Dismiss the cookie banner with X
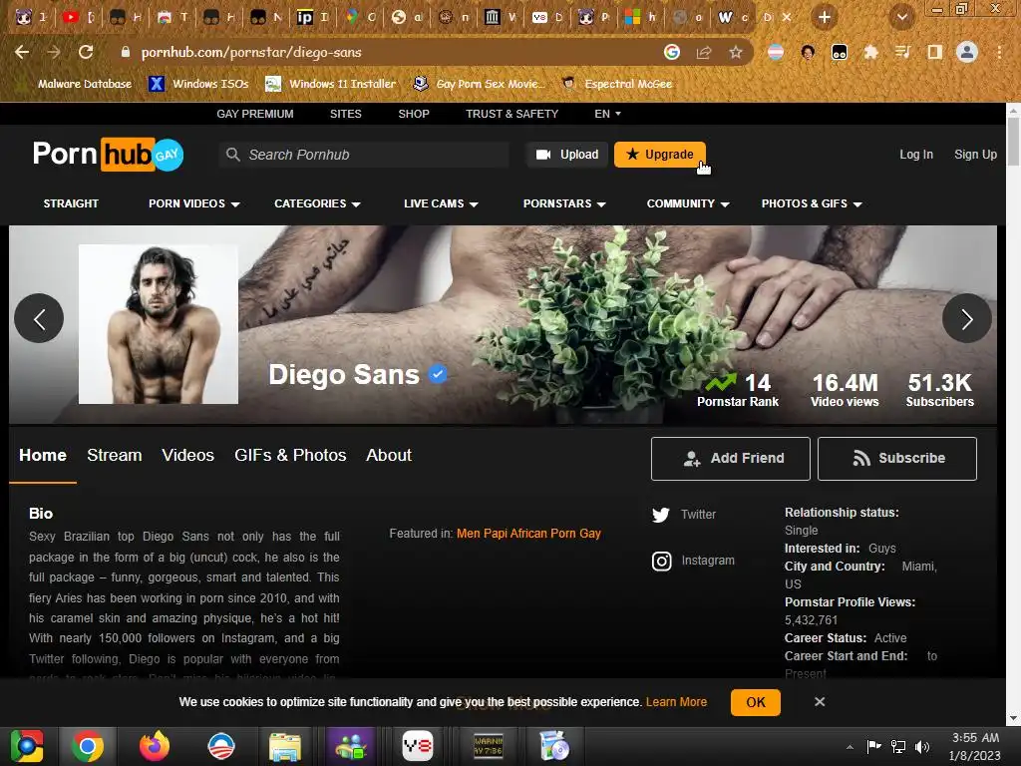Image resolution: width=1021 pixels, height=766 pixels. point(820,701)
